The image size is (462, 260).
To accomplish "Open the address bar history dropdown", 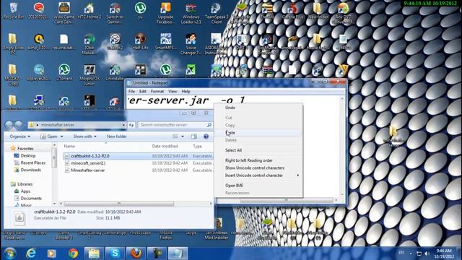I will (123, 125).
